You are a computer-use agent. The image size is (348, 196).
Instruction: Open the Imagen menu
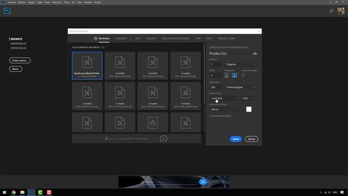(x=32, y=2)
